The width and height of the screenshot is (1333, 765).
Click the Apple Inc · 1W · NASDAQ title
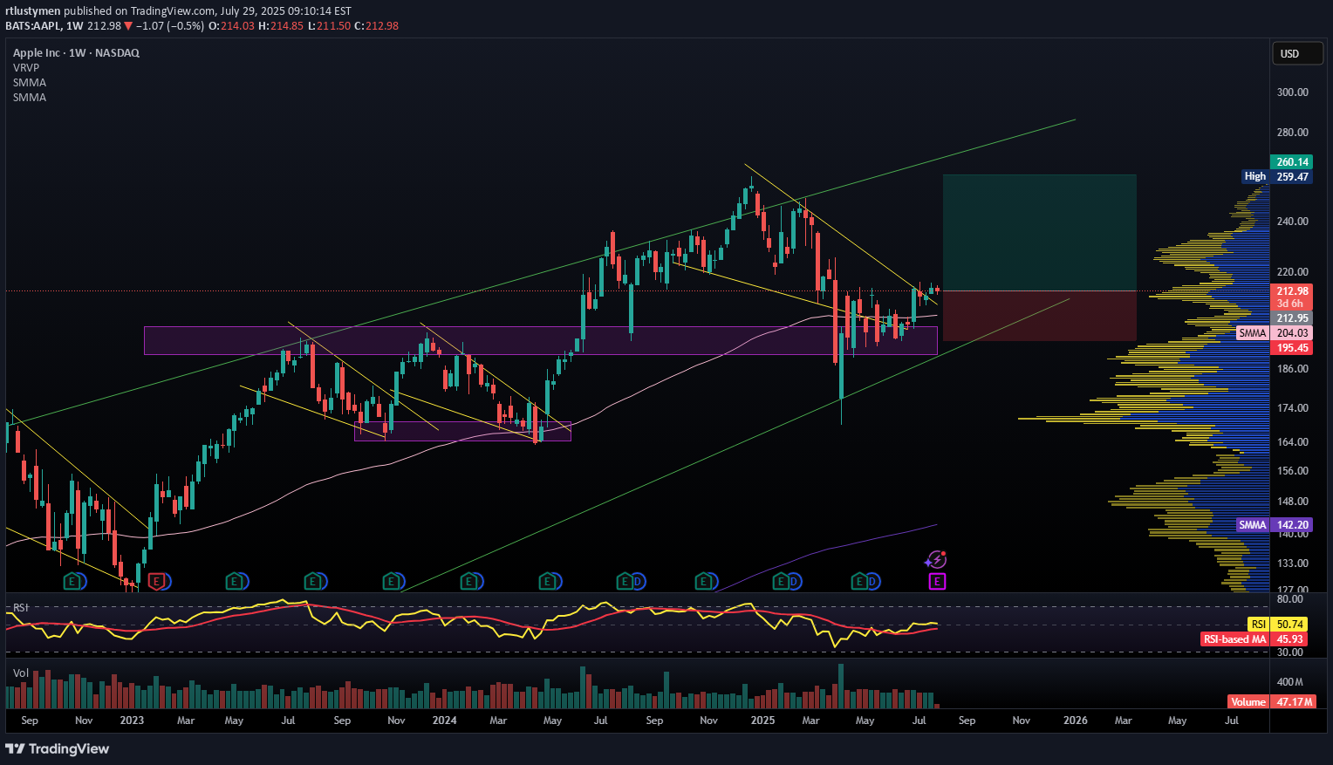[76, 52]
